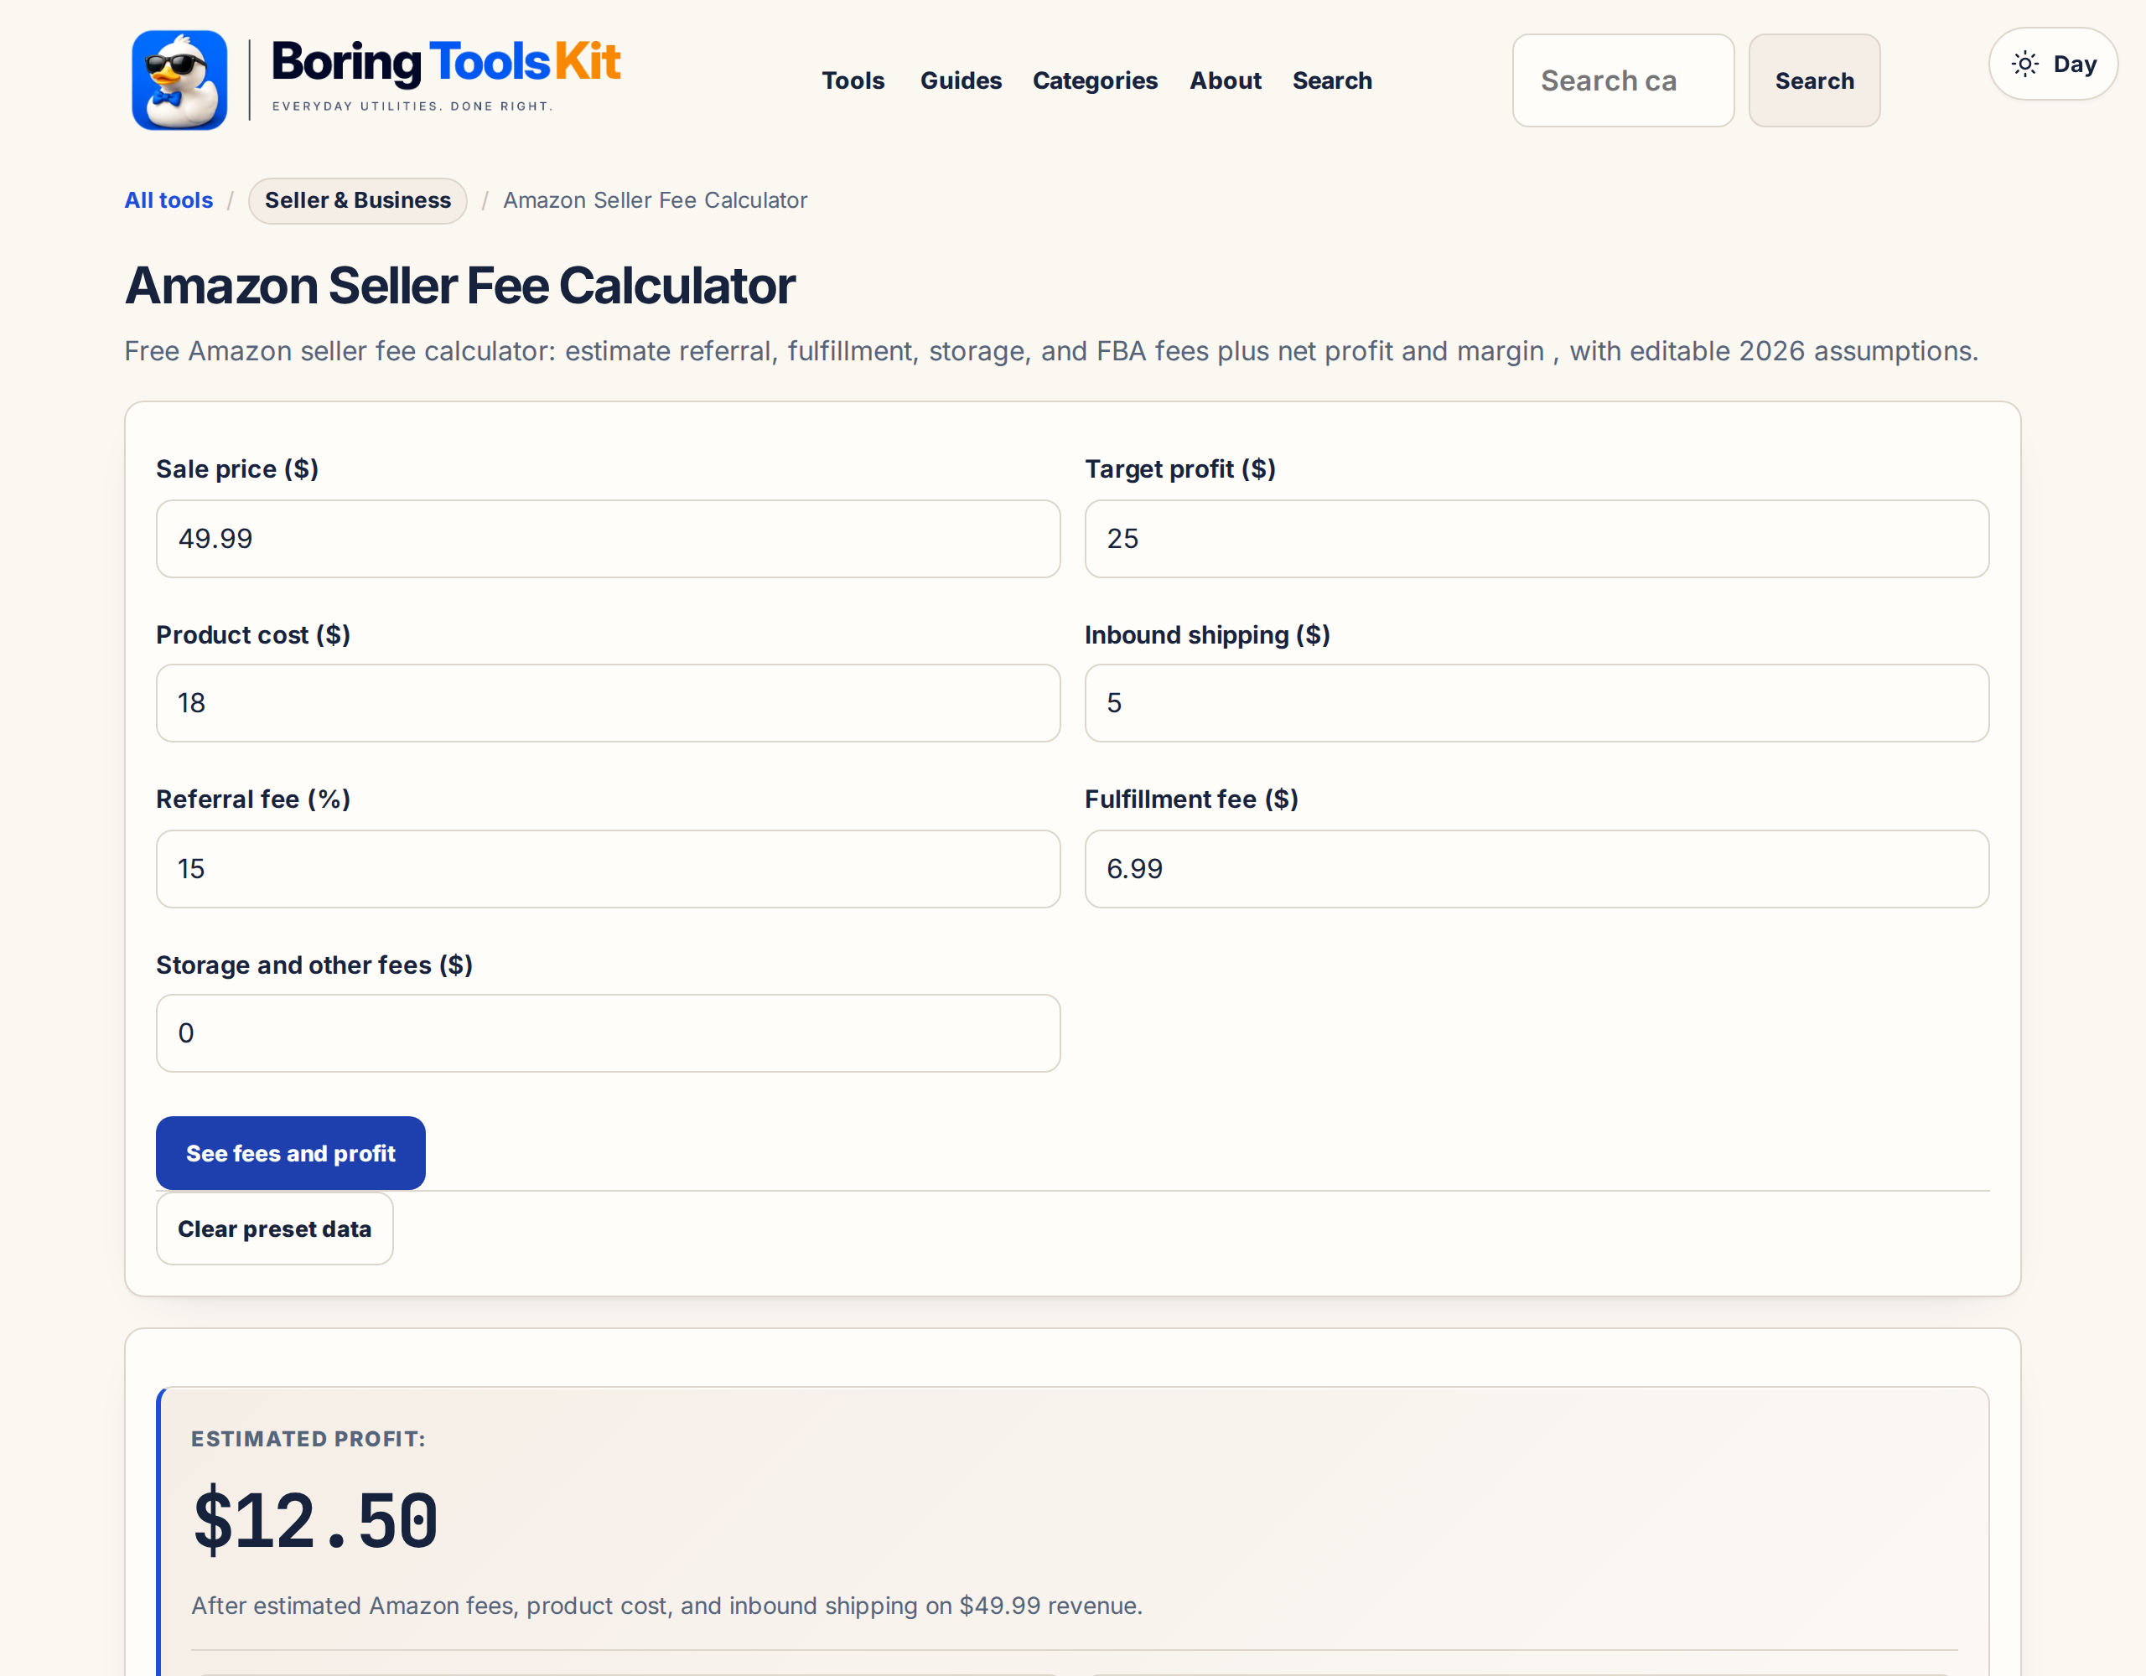Open the Search nav menu item
Viewport: 2146px width, 1676px height.
point(1331,80)
